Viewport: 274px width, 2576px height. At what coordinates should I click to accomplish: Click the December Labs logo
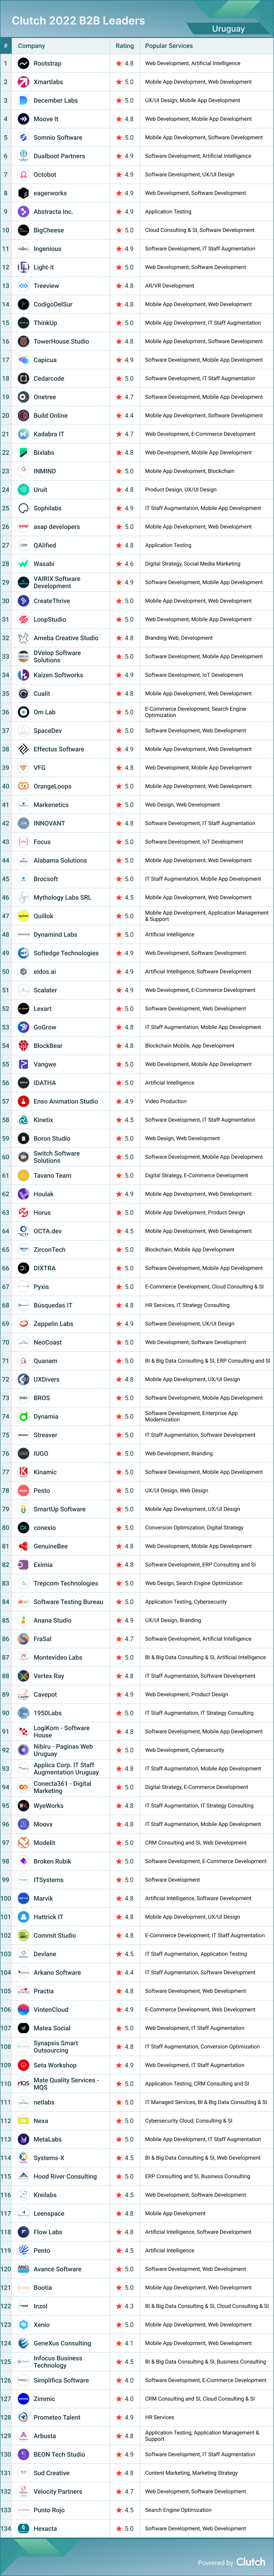(x=24, y=100)
